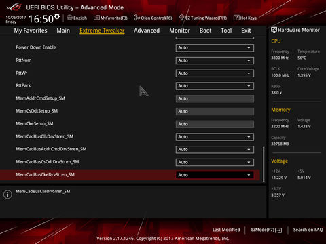Select the RttWr setting label
Viewport: 326px width, 244px height.
22,73
